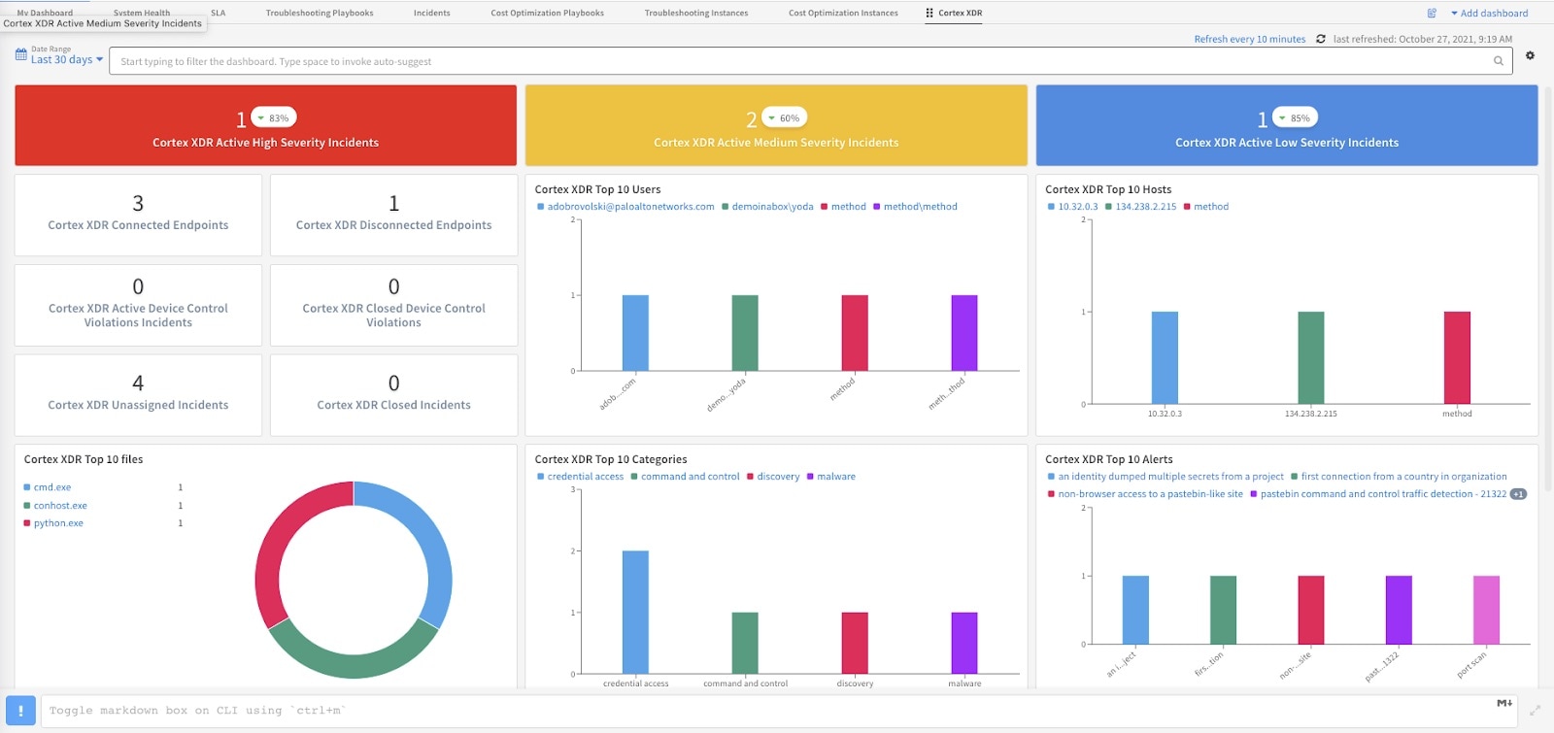This screenshot has height=733, width=1554.
Task: Click the dashboard report icon near Add dashboard
Action: [1432, 13]
